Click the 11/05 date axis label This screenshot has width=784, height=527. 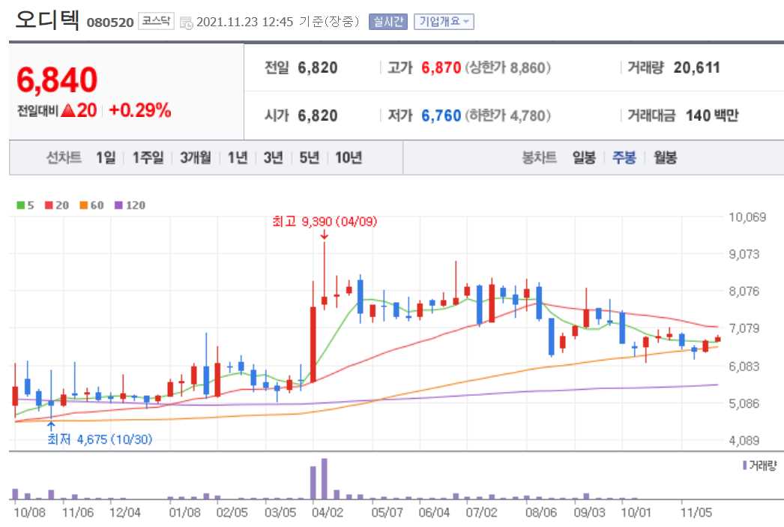[696, 513]
